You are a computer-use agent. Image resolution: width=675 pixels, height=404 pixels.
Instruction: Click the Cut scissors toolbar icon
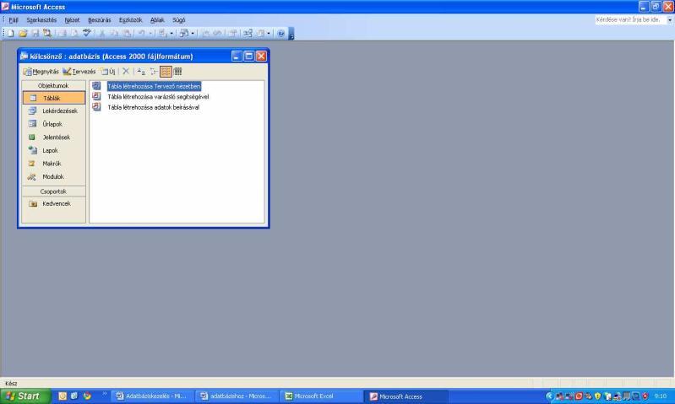[x=102, y=33]
